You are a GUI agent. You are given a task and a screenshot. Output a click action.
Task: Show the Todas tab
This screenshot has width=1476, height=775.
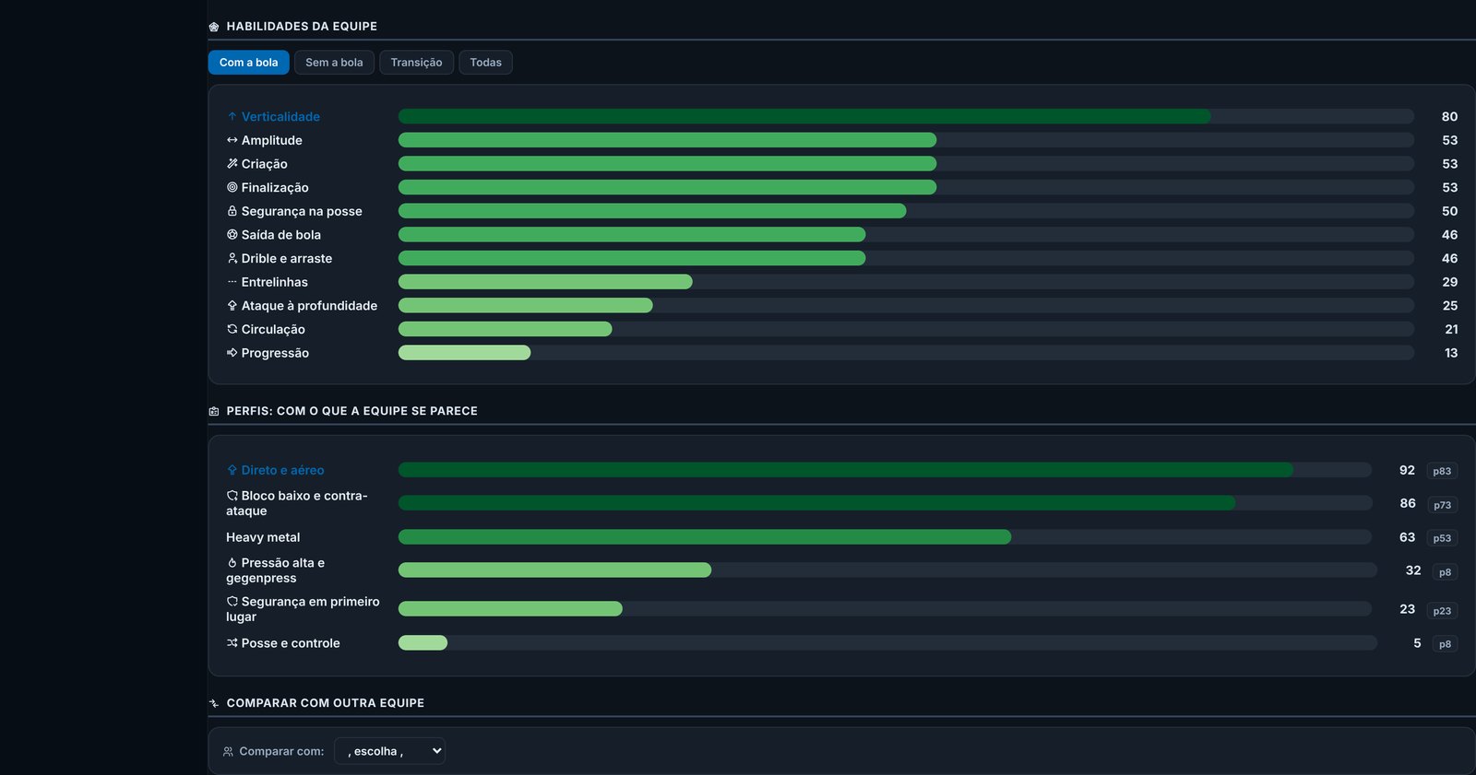486,63
